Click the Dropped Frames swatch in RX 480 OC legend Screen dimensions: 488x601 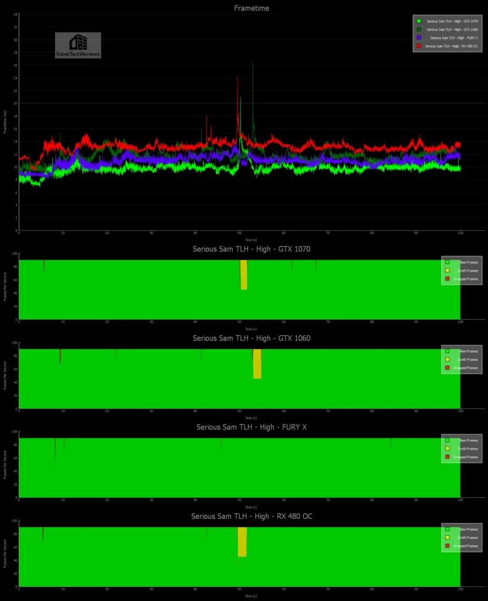(x=447, y=546)
